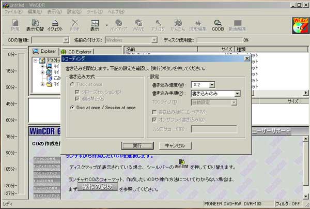Click the help pane scroll down arrow
Screen dimensions: 310x209
click(306, 197)
